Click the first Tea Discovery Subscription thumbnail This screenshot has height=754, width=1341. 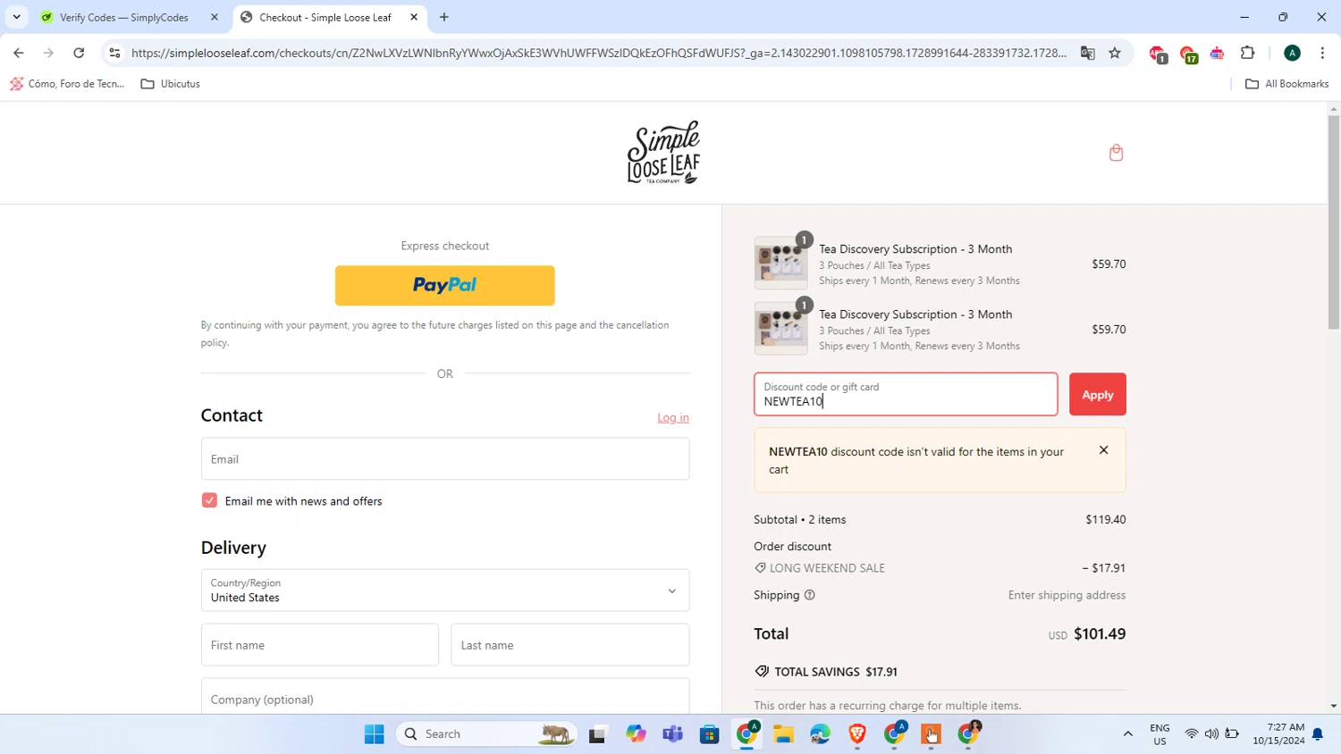click(780, 263)
